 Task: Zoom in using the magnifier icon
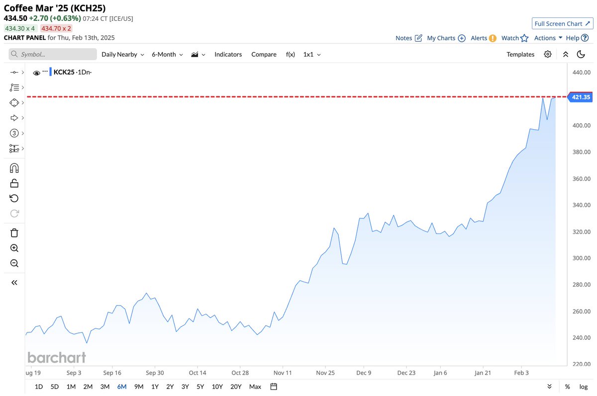[x=13, y=247]
